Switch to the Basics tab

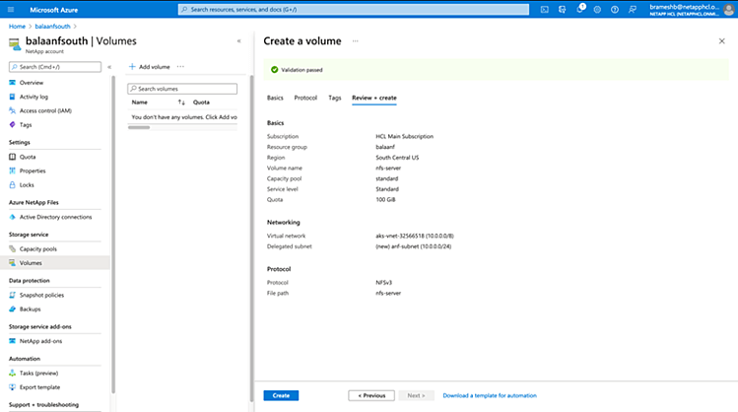[275, 98]
